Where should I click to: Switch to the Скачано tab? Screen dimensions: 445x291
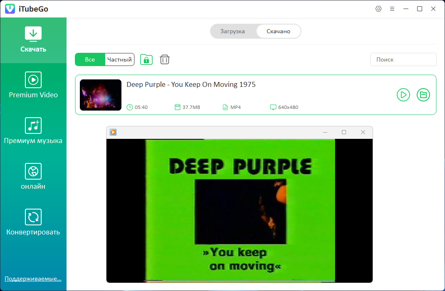[278, 31]
